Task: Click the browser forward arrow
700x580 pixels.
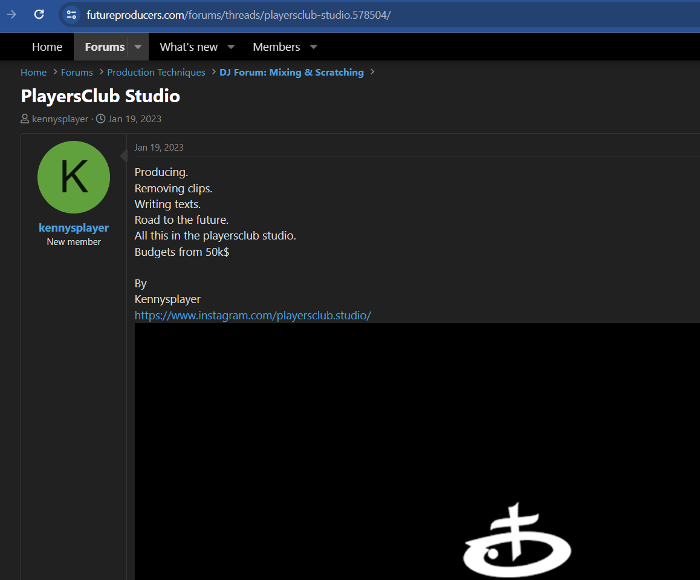Action: (x=11, y=15)
